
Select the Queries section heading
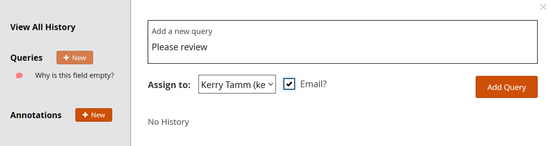pyautogui.click(x=26, y=58)
